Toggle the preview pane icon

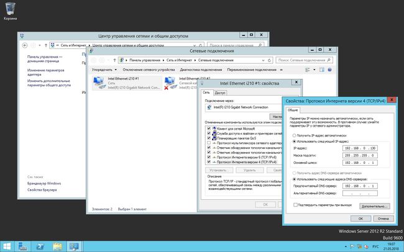point(321,70)
